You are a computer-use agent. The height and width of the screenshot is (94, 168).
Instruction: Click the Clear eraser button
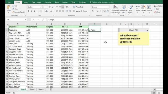click(157, 12)
